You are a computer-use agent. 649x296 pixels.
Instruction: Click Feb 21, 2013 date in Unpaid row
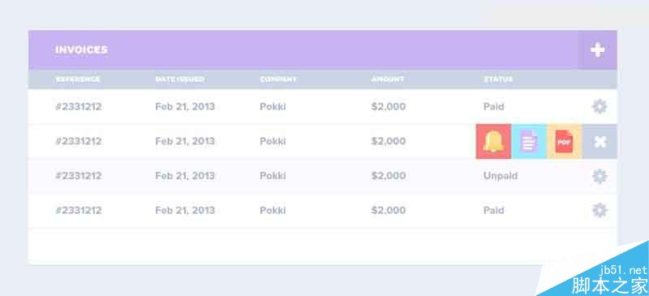185,176
